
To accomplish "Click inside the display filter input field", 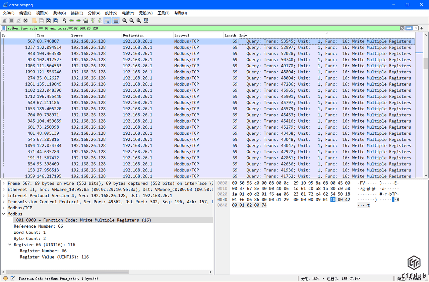I will coord(201,28).
